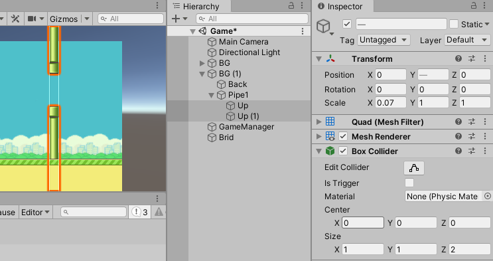Click the Rotation Y field
The width and height of the screenshot is (493, 261).
pyautogui.click(x=433, y=90)
